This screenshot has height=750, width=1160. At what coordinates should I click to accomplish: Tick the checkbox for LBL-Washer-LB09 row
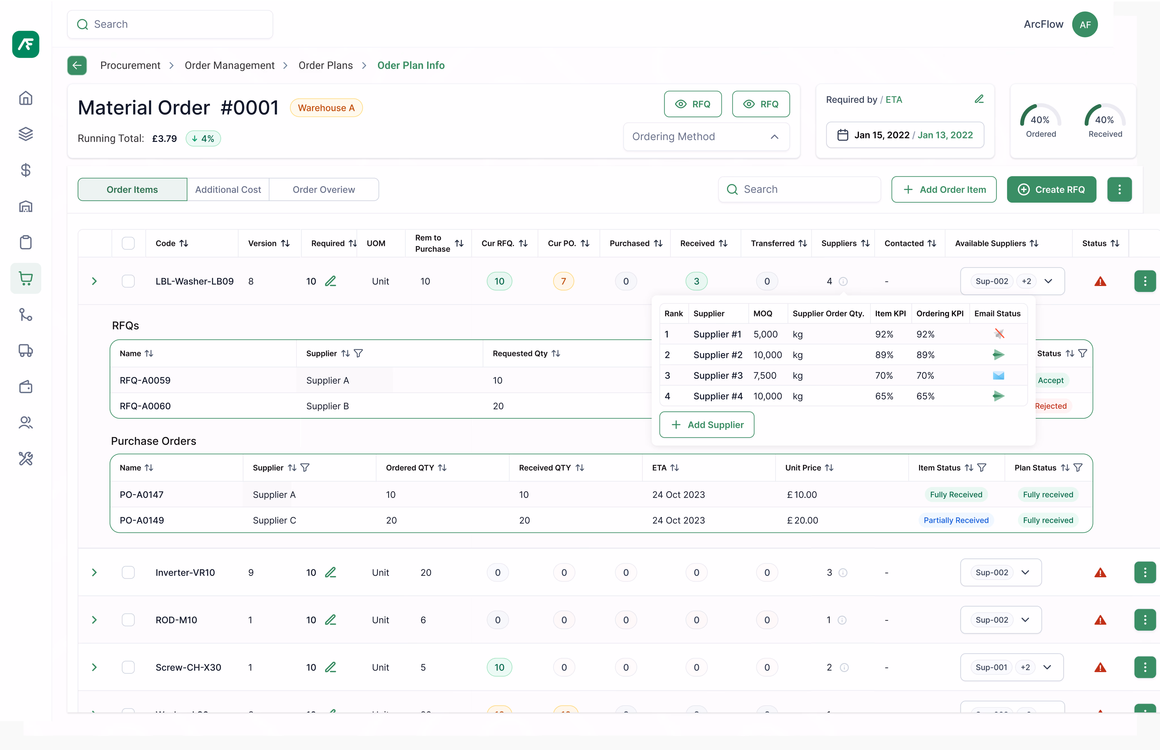(x=128, y=281)
